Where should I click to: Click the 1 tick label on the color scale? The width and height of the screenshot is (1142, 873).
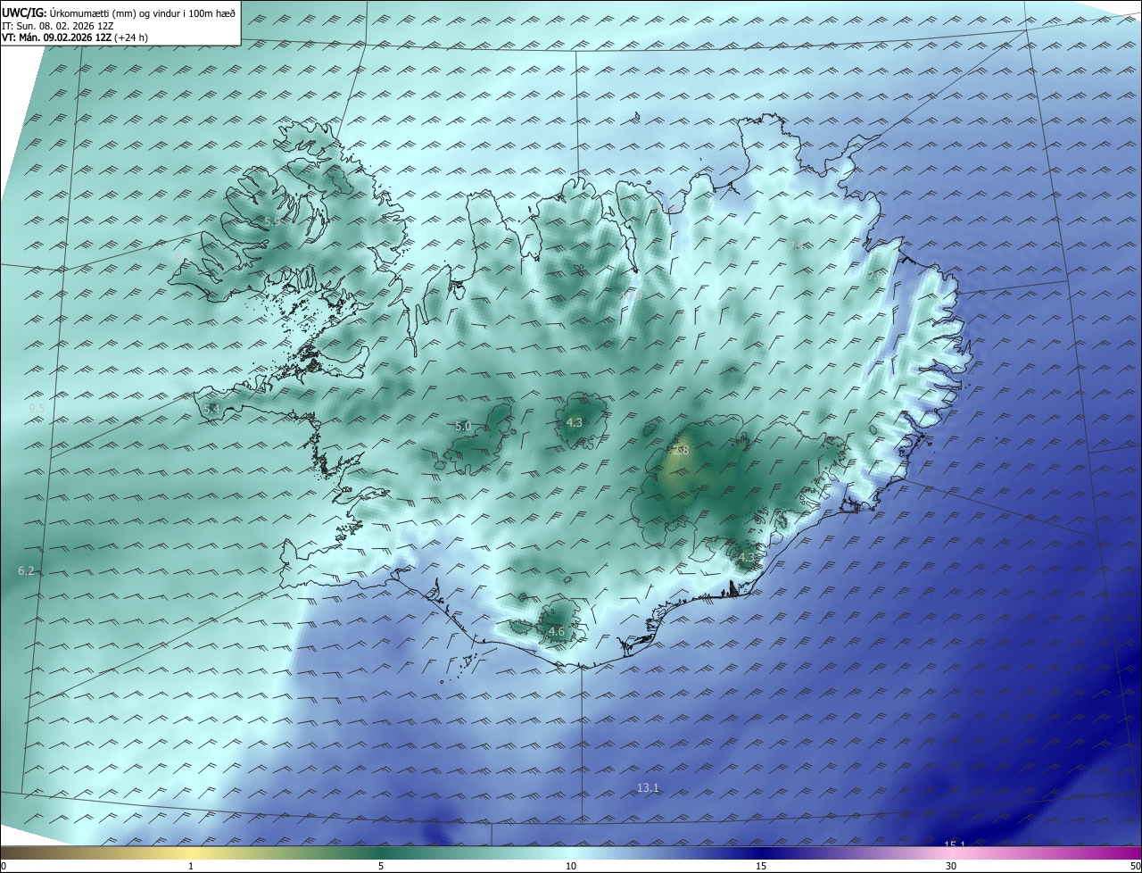click(x=191, y=866)
